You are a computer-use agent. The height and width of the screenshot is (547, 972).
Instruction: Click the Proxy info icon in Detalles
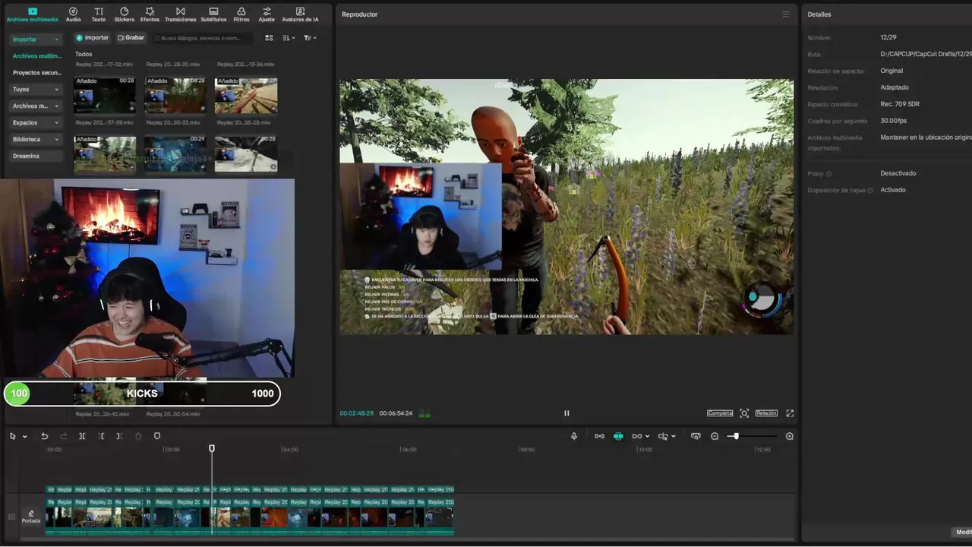click(829, 174)
